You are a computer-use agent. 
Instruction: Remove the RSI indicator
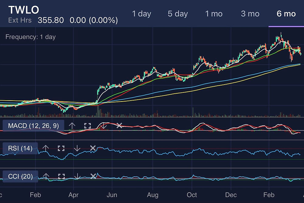click(x=93, y=148)
